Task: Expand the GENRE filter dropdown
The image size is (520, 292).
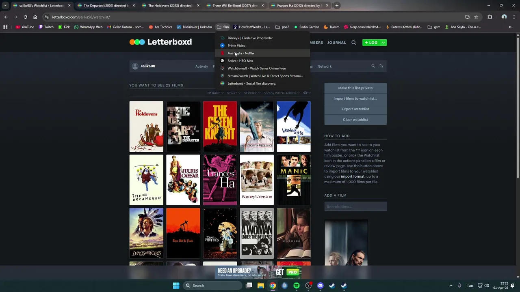Action: pos(234,93)
